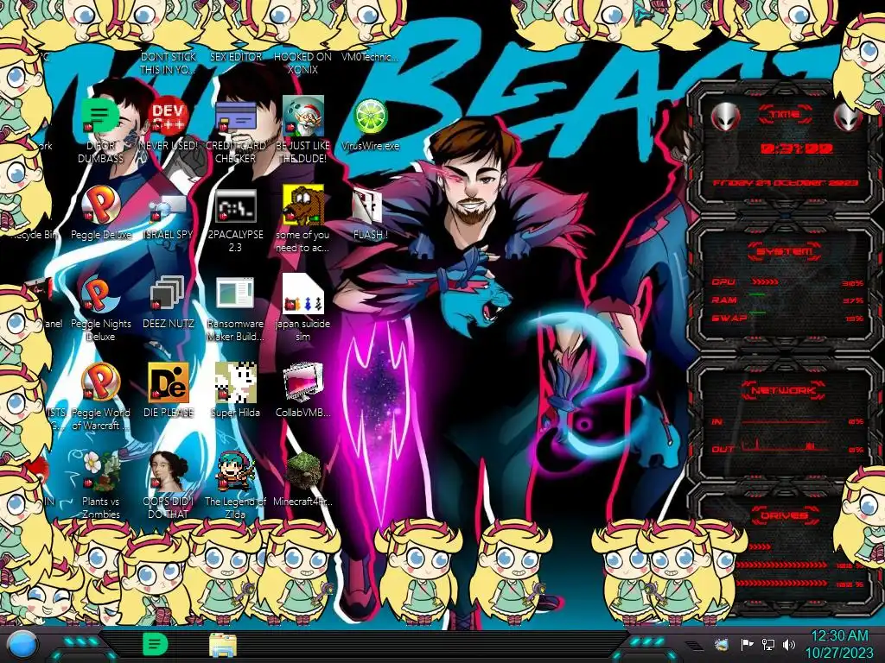Click the left alien head logo in widget
The width and height of the screenshot is (885, 663).
pyautogui.click(x=725, y=117)
